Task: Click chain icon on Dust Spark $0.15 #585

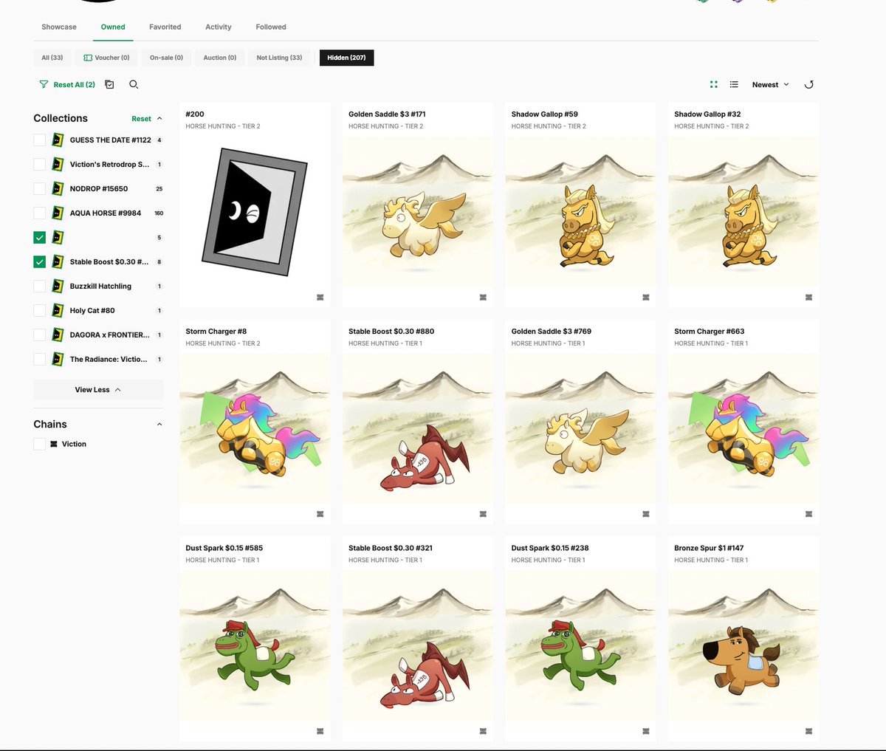Action: click(x=320, y=731)
